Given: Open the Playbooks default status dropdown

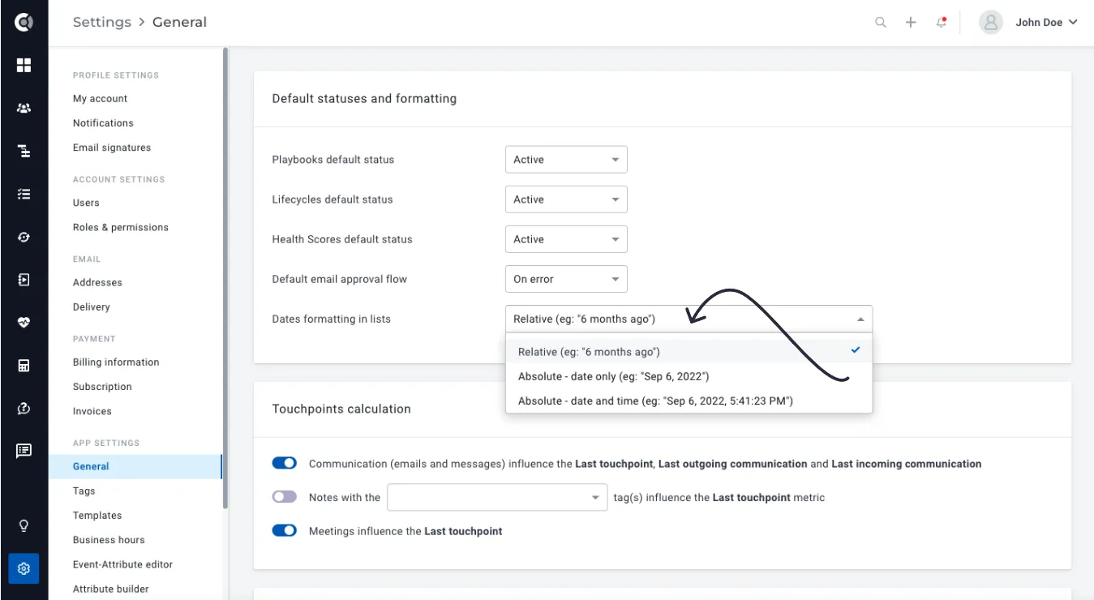Looking at the screenshot, I should pos(566,160).
